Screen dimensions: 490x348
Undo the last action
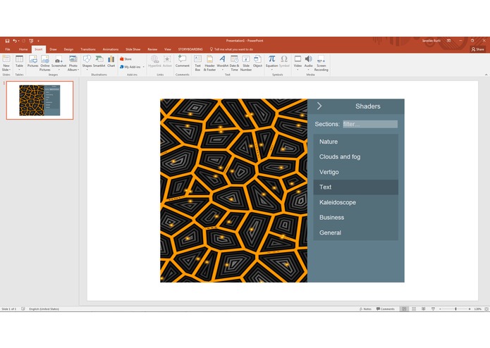14,41
